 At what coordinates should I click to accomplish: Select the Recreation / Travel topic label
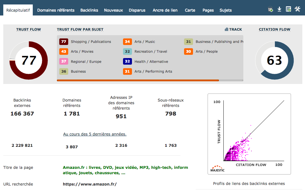coord(151,52)
